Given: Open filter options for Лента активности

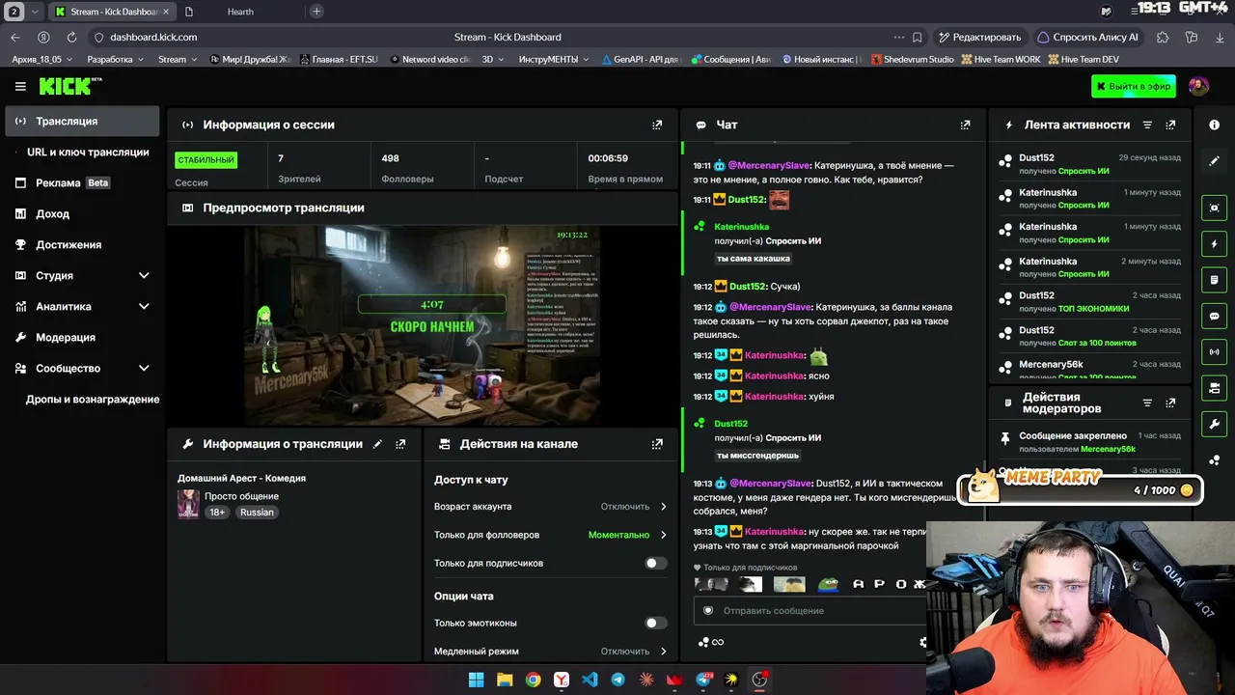Looking at the screenshot, I should 1147,125.
